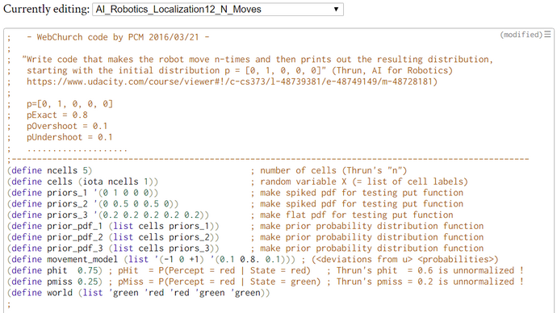557x313 pixels.
Task: Click the 'make flat pdf for testing put function' comment
Action: click(357, 215)
